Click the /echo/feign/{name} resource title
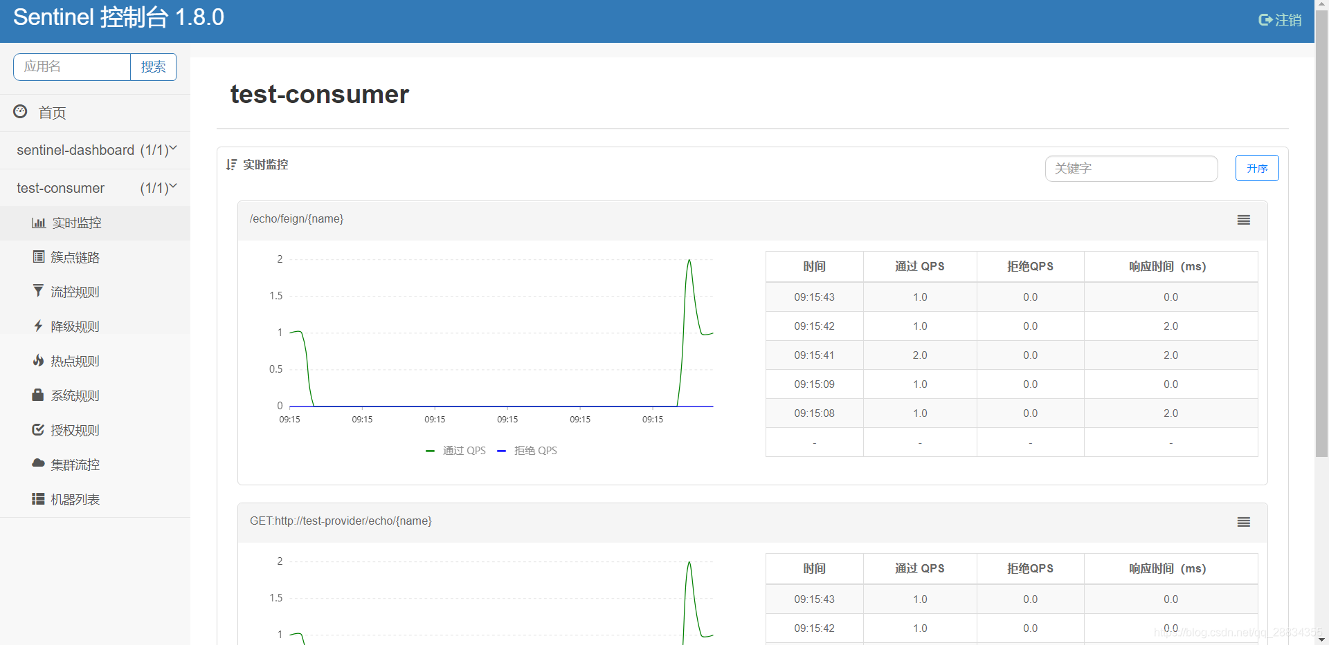Screen dimensions: 1329x645 pos(296,219)
